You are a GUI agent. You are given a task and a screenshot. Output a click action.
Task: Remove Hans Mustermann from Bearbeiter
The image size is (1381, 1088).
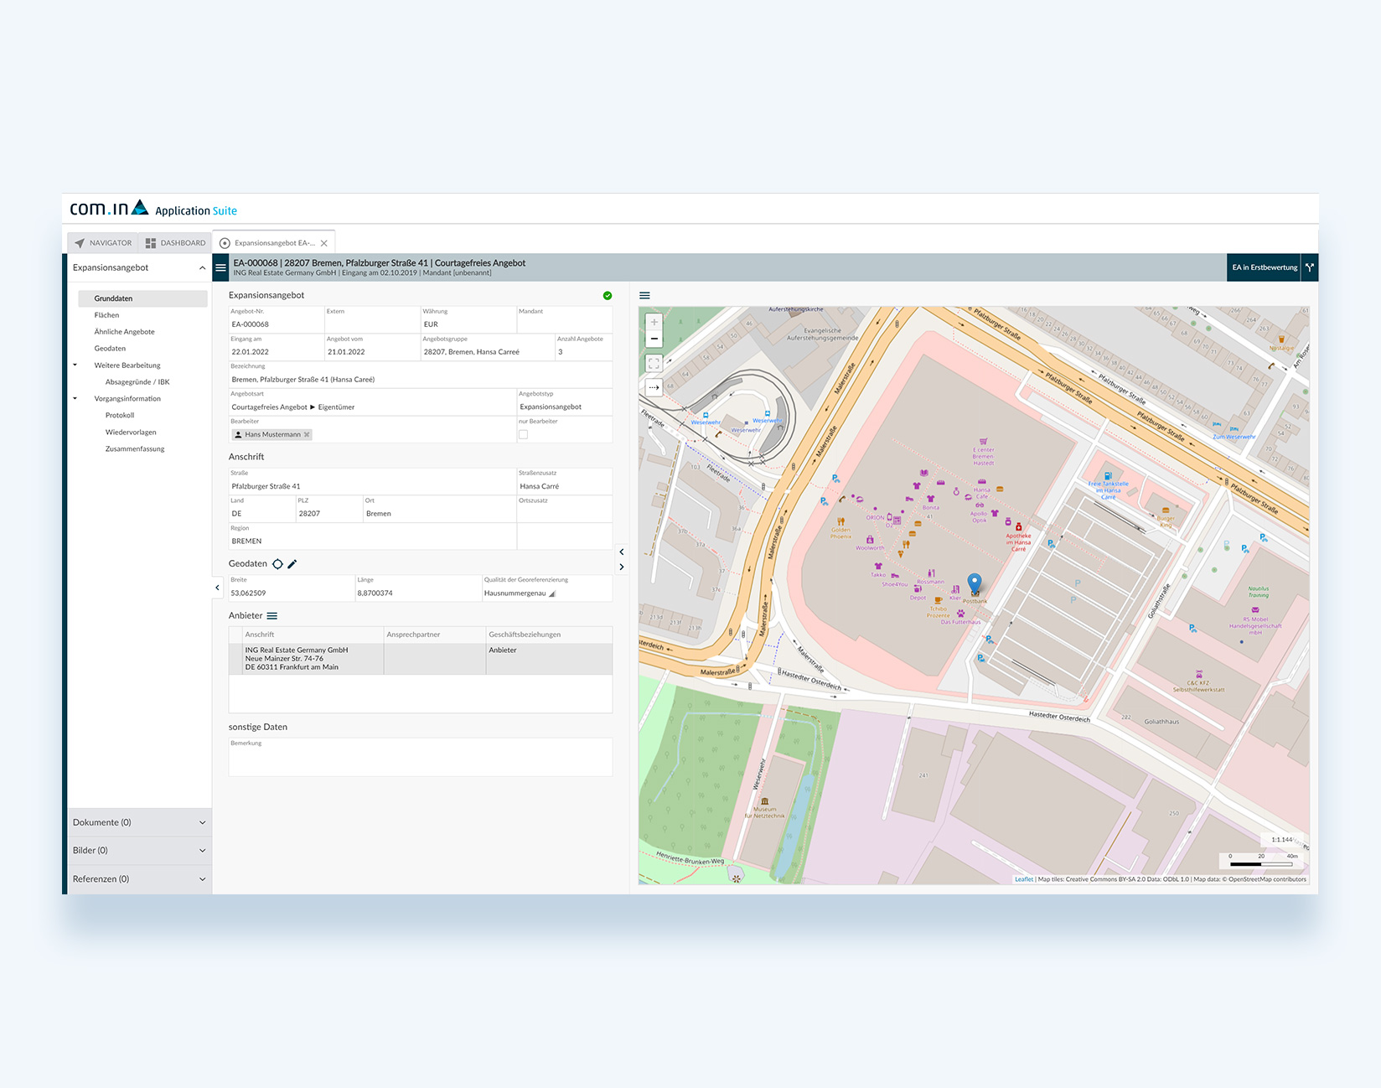click(307, 434)
